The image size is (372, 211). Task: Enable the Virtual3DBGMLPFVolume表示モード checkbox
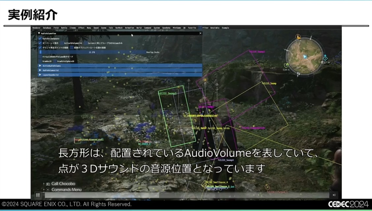(x=40, y=57)
